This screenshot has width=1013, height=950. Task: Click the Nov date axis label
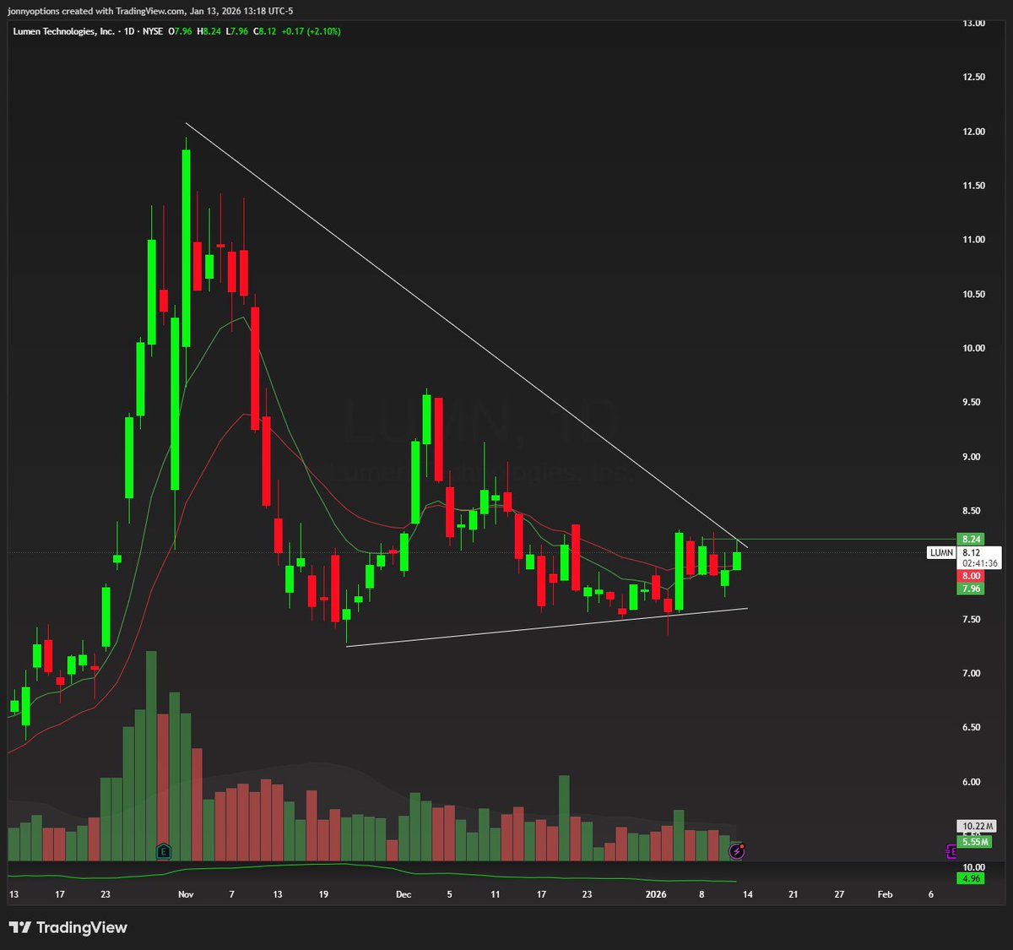[x=186, y=894]
